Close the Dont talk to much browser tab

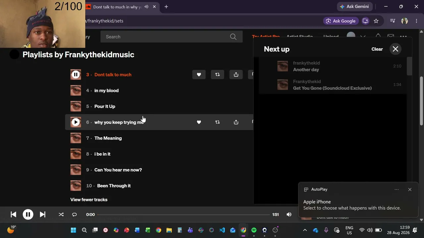pos(154,7)
